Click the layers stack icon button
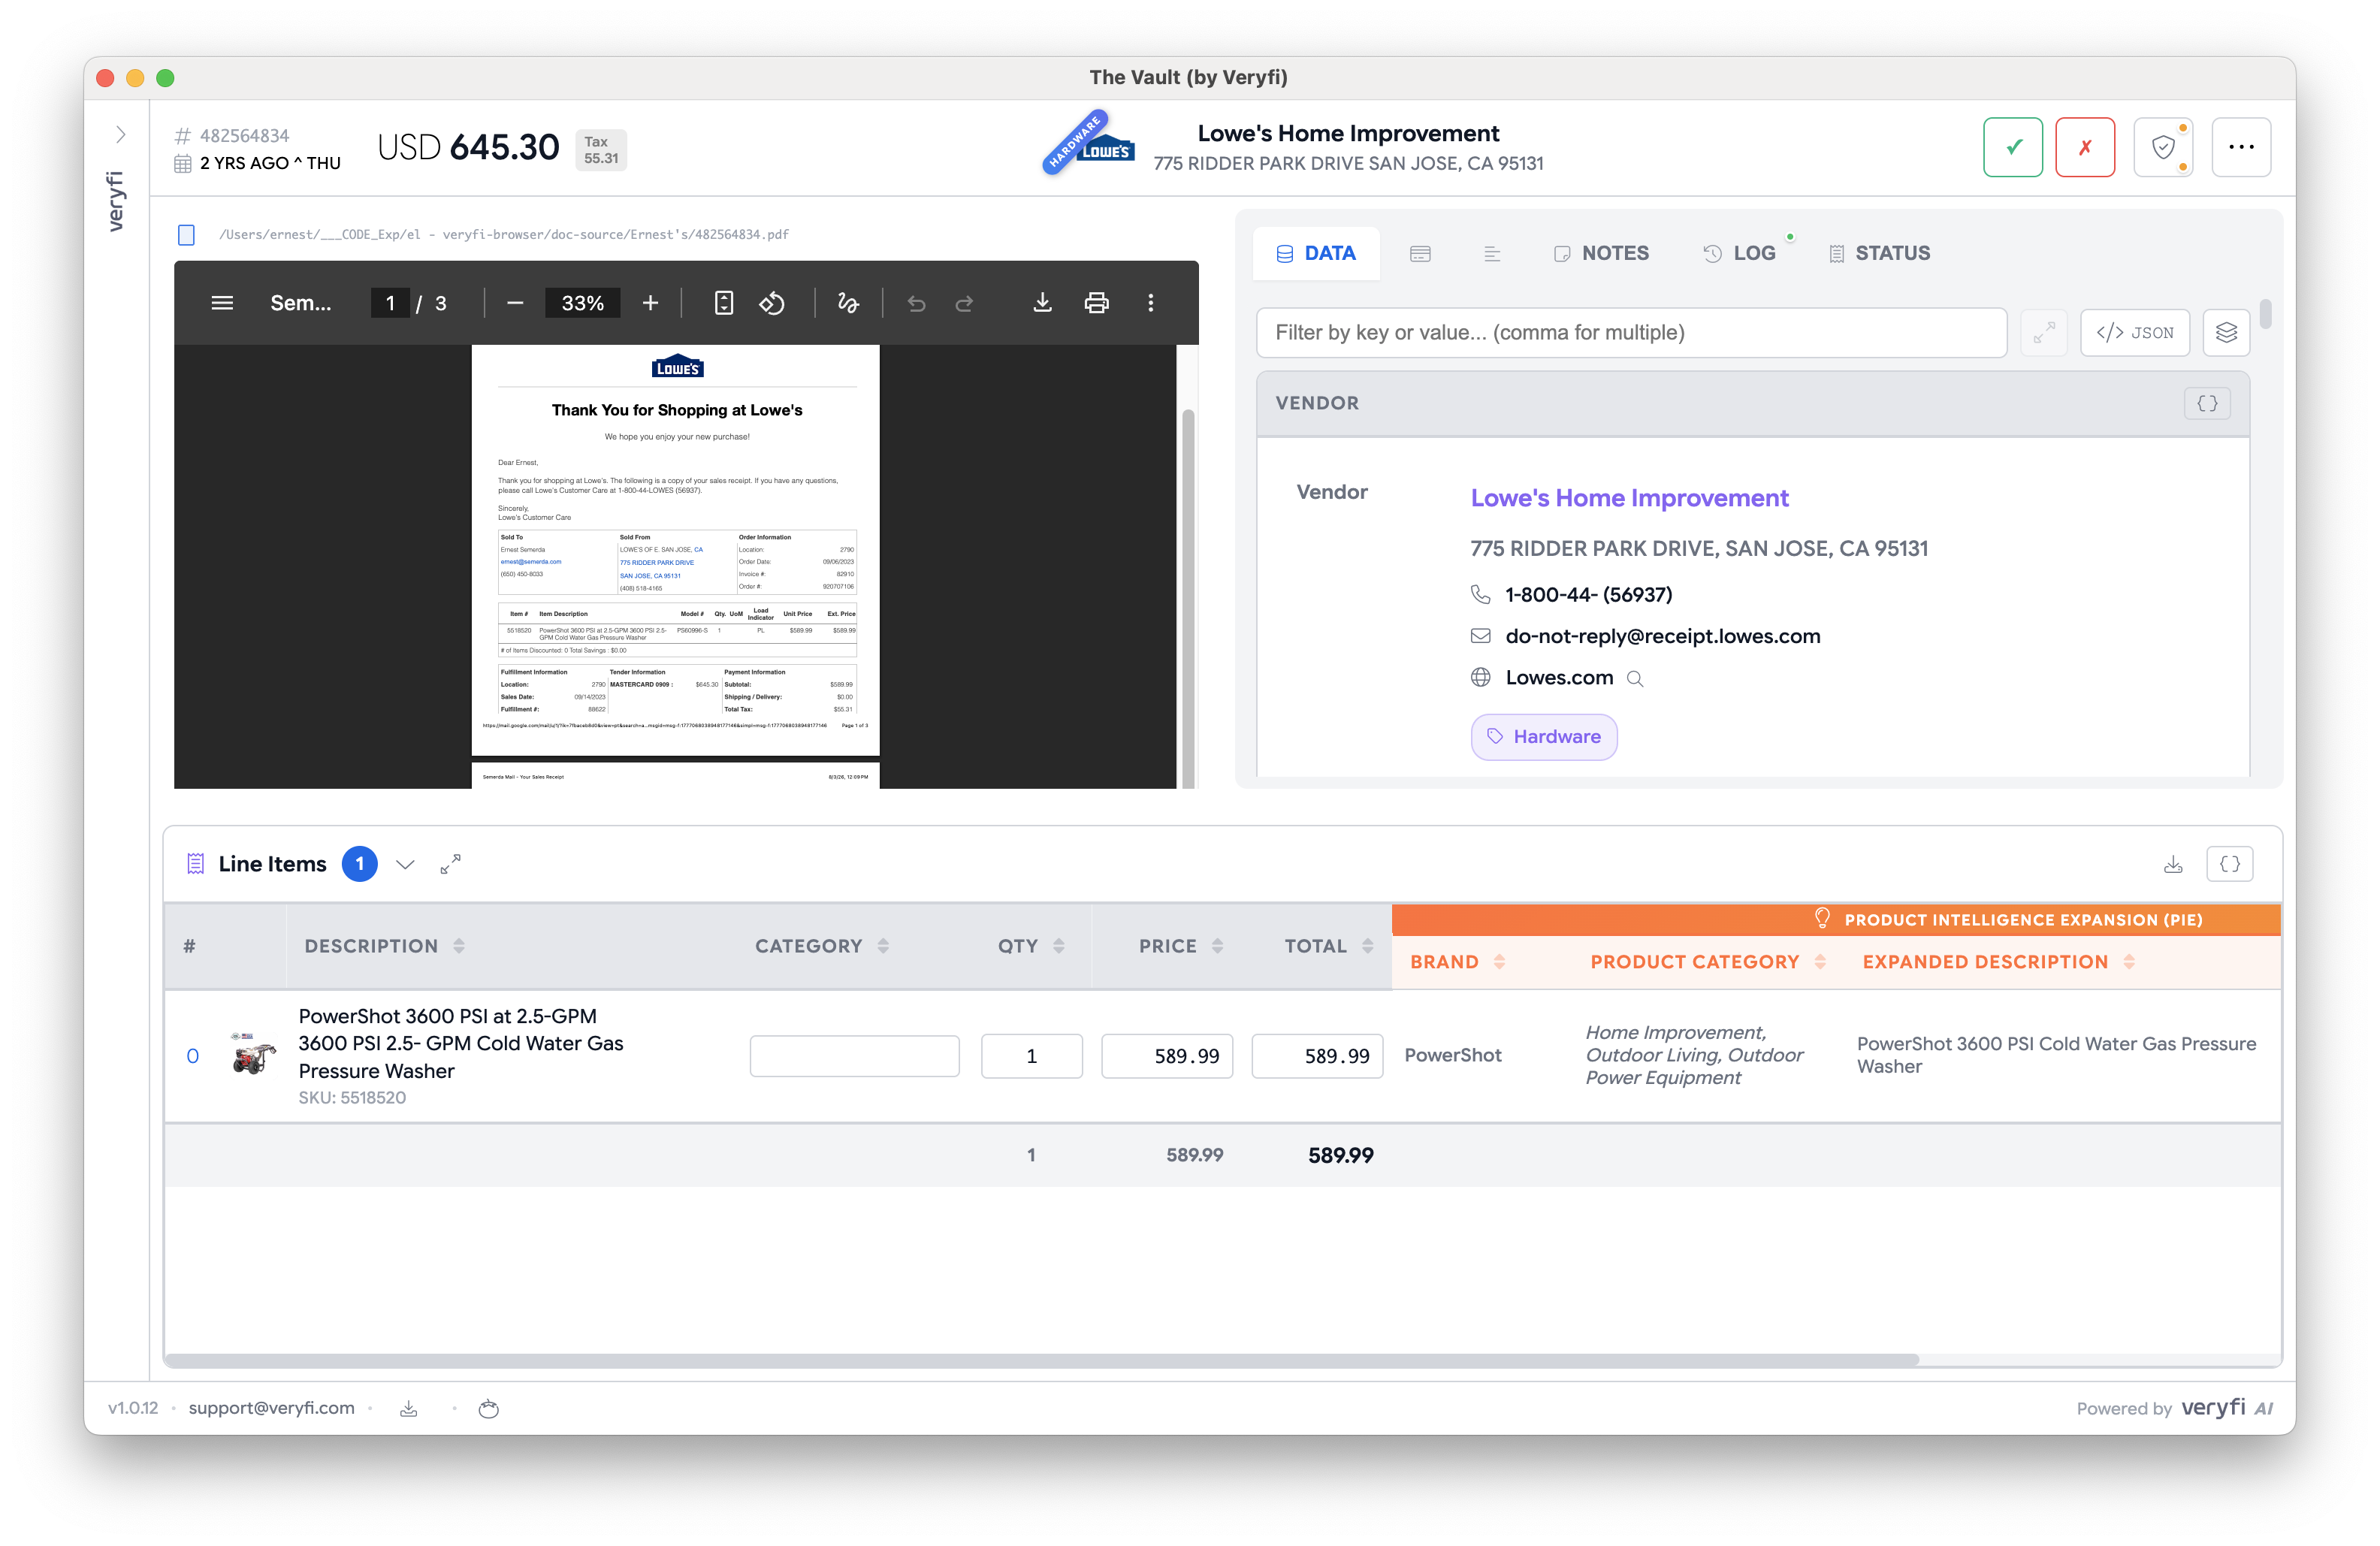 coord(2226,333)
